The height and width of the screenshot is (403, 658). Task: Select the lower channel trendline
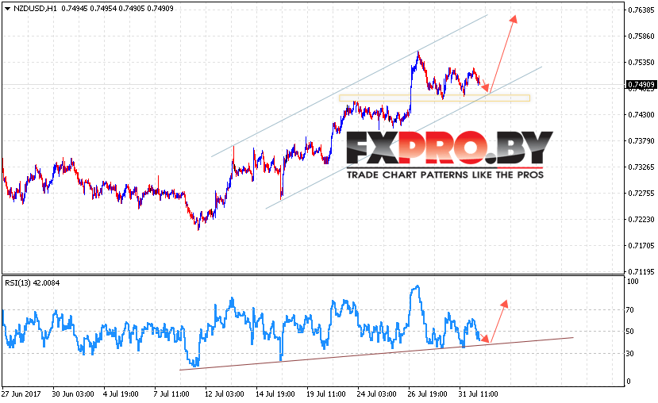(x=404, y=137)
